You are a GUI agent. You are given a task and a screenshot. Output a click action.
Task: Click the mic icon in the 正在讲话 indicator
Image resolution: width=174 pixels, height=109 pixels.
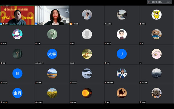[149, 2]
